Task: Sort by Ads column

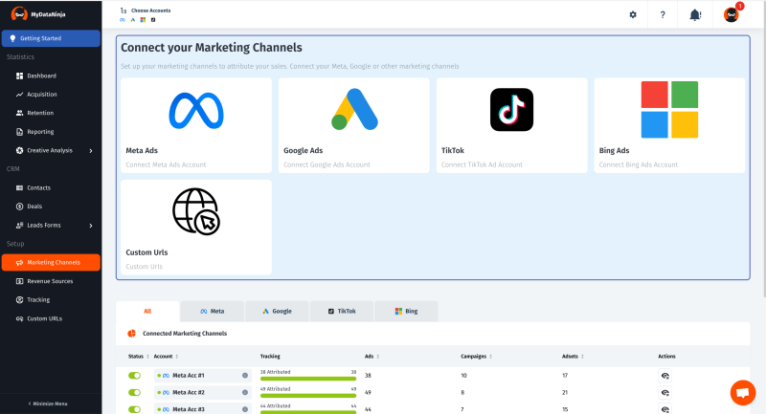Action: [x=372, y=357]
